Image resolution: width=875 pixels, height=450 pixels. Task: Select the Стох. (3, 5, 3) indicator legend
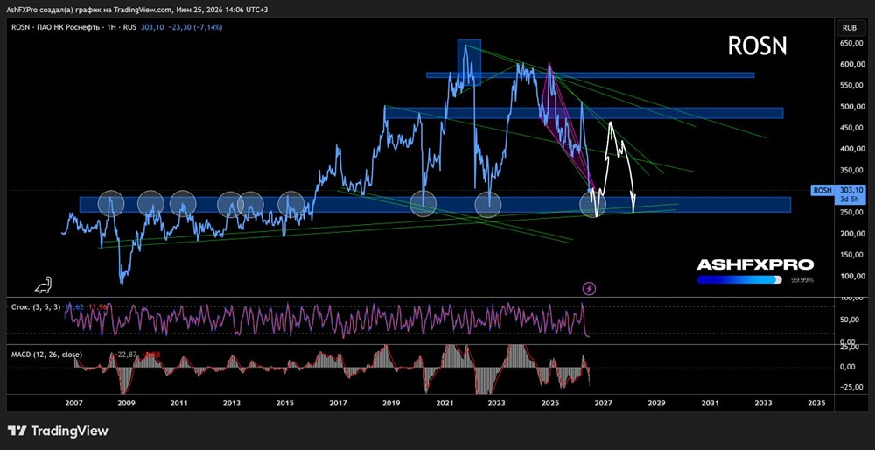[35, 307]
